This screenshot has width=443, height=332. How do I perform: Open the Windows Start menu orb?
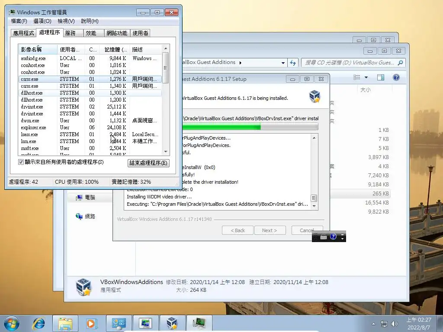(12, 323)
